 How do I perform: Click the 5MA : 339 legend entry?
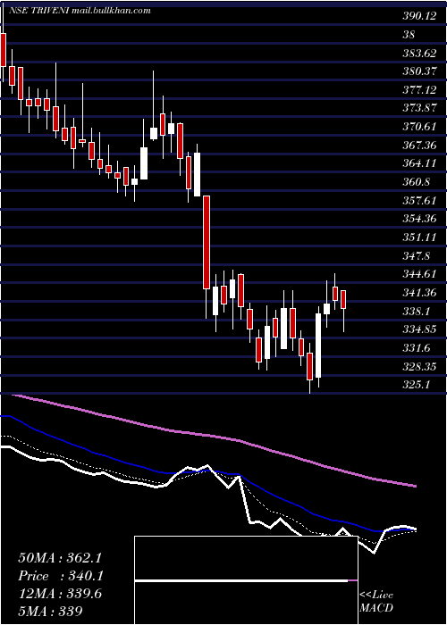tap(50, 612)
